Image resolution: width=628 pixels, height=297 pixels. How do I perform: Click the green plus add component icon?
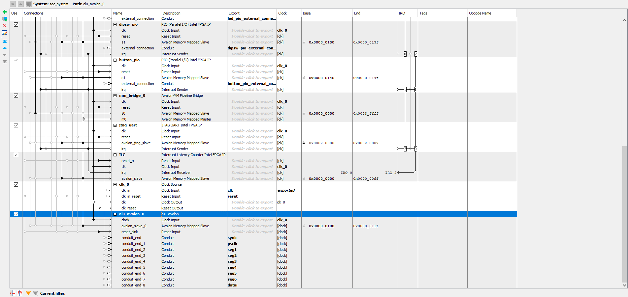click(x=5, y=12)
